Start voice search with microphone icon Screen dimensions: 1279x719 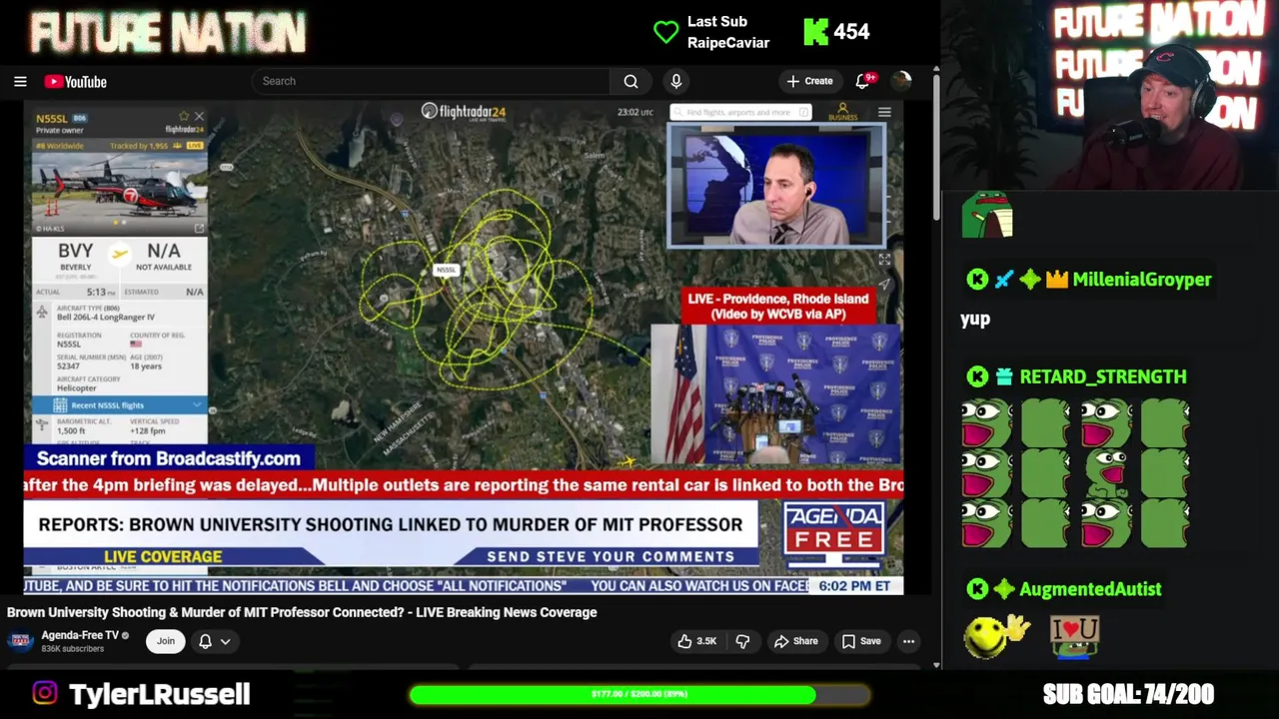pyautogui.click(x=676, y=81)
